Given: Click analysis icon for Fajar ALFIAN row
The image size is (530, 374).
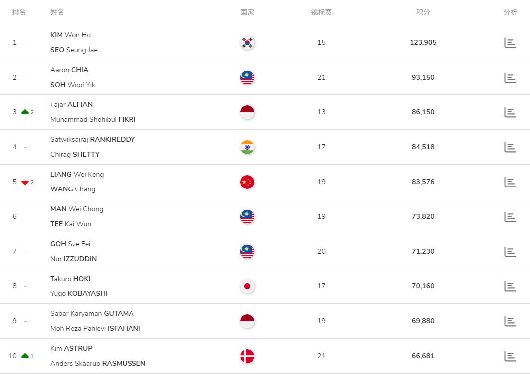Looking at the screenshot, I should pos(510,112).
